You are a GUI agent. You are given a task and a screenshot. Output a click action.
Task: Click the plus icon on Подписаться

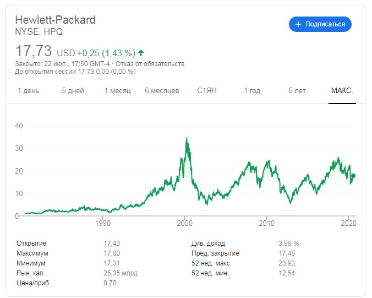coord(298,24)
